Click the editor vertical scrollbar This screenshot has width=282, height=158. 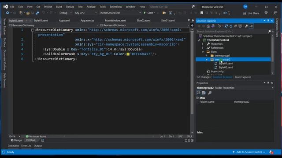pos(192,72)
